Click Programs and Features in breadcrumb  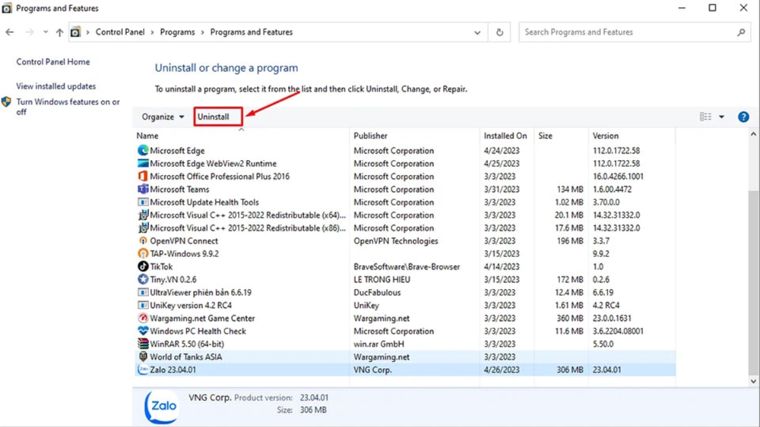coord(251,32)
